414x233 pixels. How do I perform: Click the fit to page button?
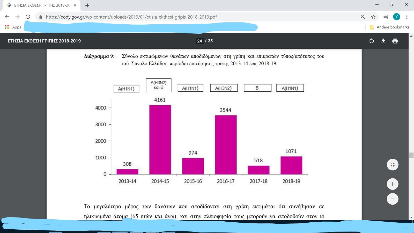tap(393, 165)
